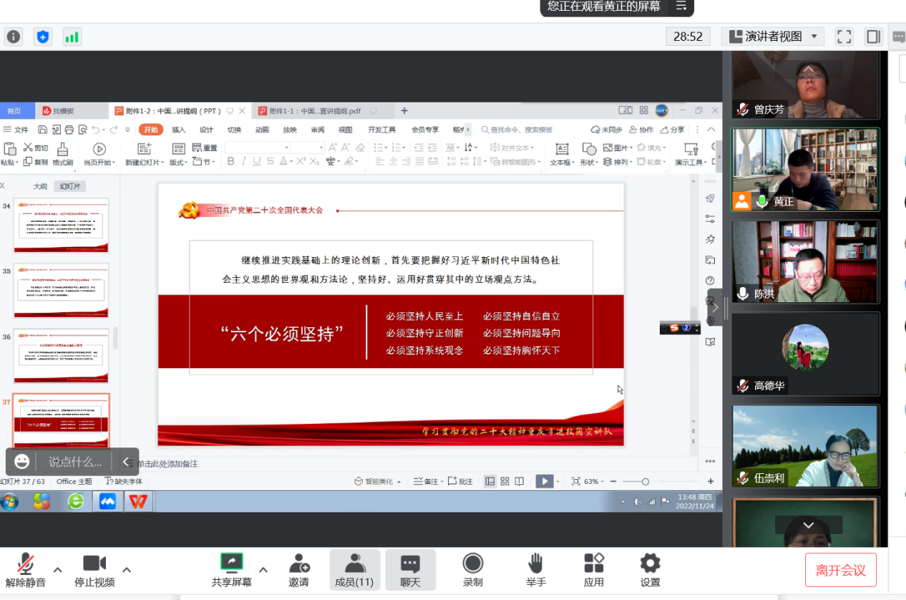Unmute microphone using 解除静音
The image size is (906, 600).
tap(26, 570)
